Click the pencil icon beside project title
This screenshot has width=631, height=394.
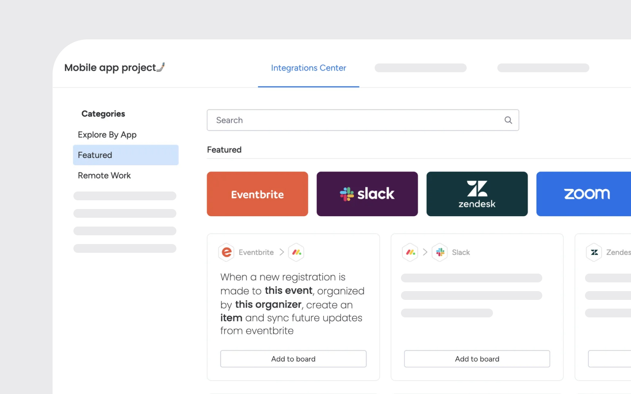point(161,67)
